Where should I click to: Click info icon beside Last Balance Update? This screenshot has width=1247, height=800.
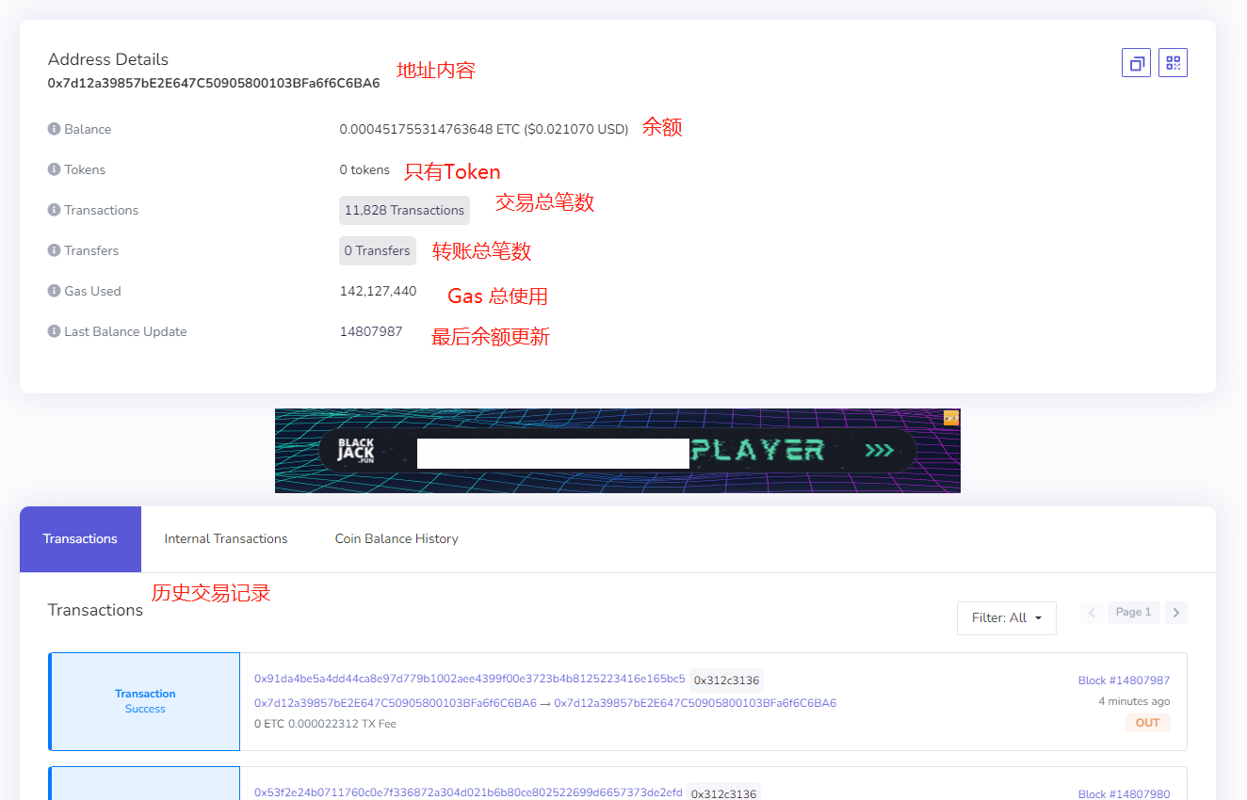(54, 331)
